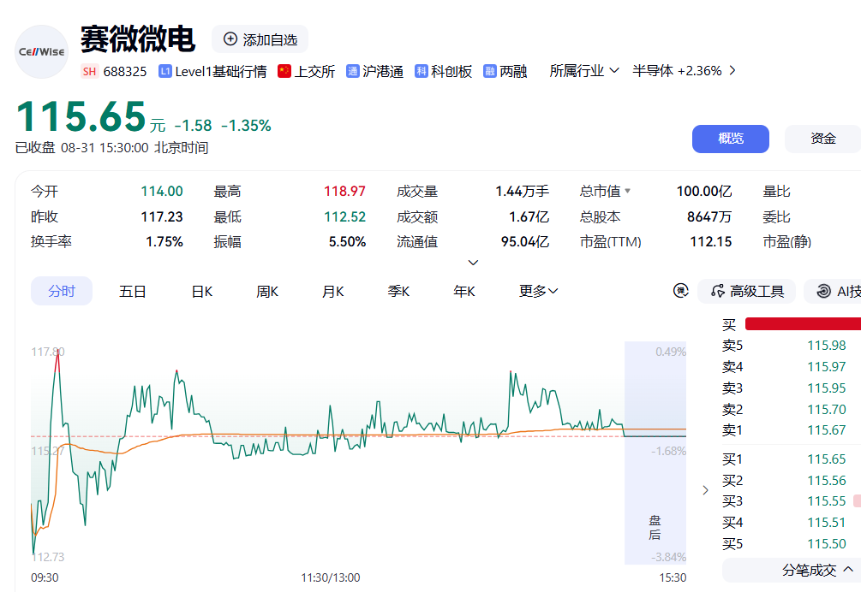Click the red 买 ratio bar

pyautogui.click(x=803, y=324)
